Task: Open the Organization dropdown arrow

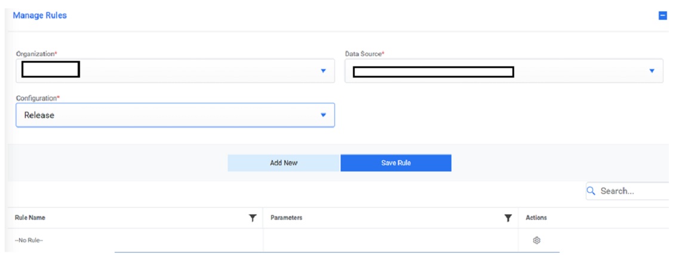Action: (x=323, y=70)
